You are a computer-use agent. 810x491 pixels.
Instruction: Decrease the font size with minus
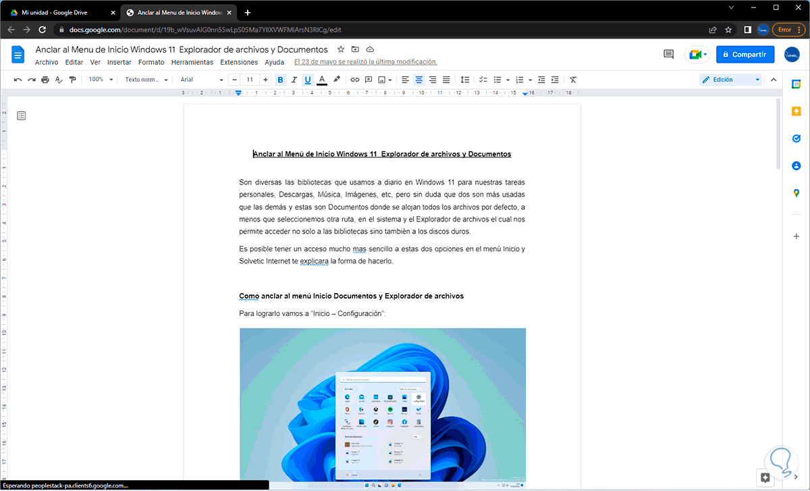[234, 80]
